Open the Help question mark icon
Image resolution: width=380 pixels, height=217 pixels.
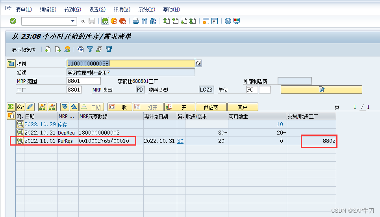[228, 21]
